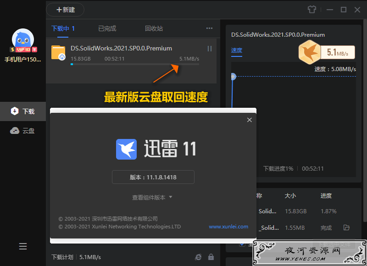The image size is (367, 266).
Task: Select 下载 in the left sidebar
Action: 23,111
